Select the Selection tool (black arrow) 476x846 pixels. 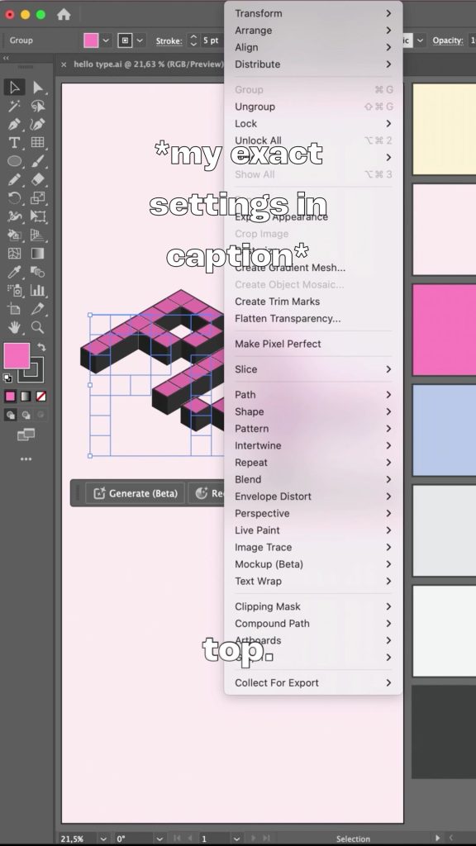(15, 88)
